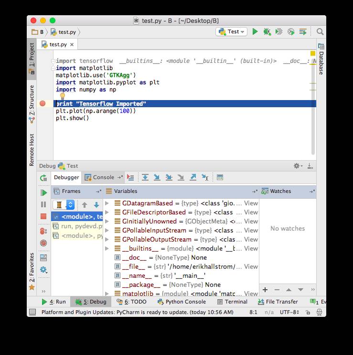
Task: Open Evaluate Expression calculator icon
Action: pos(220,177)
